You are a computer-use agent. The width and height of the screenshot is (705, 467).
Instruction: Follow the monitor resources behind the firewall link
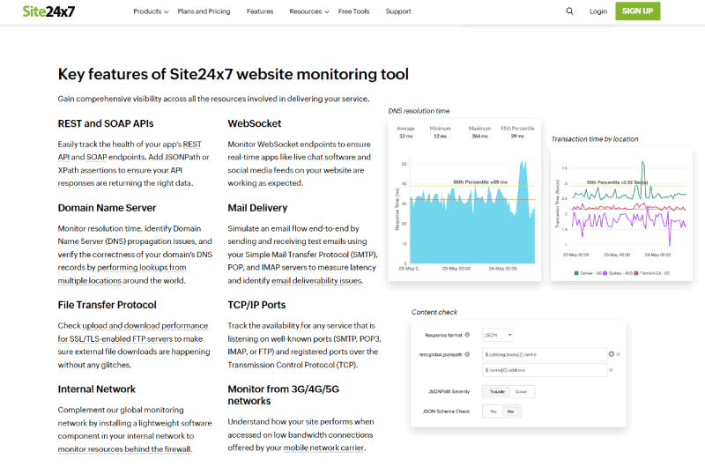point(124,449)
